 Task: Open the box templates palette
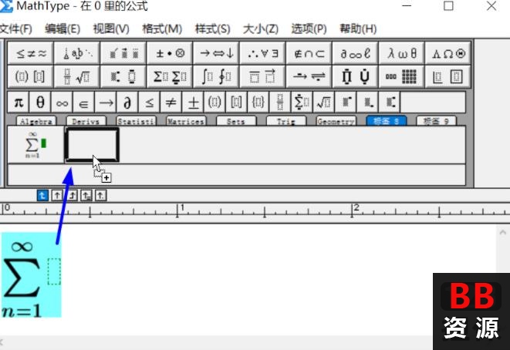(448, 76)
